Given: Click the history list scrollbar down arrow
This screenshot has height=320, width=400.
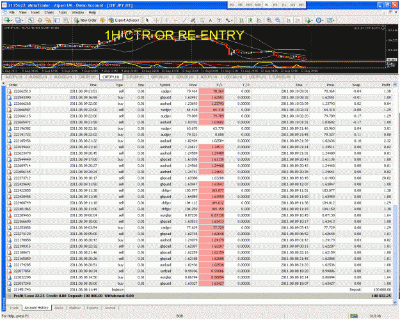Looking at the screenshot, I should coord(395,302).
